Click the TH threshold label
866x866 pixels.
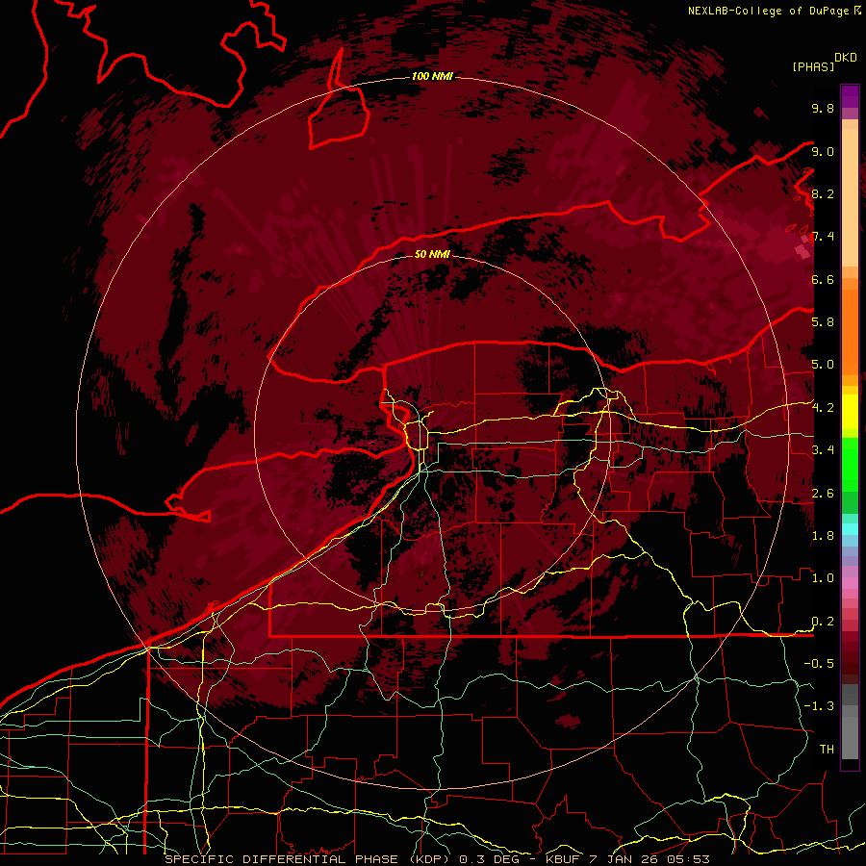pyautogui.click(x=827, y=750)
